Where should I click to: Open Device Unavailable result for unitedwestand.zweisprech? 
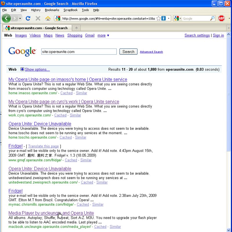(x=40, y=169)
